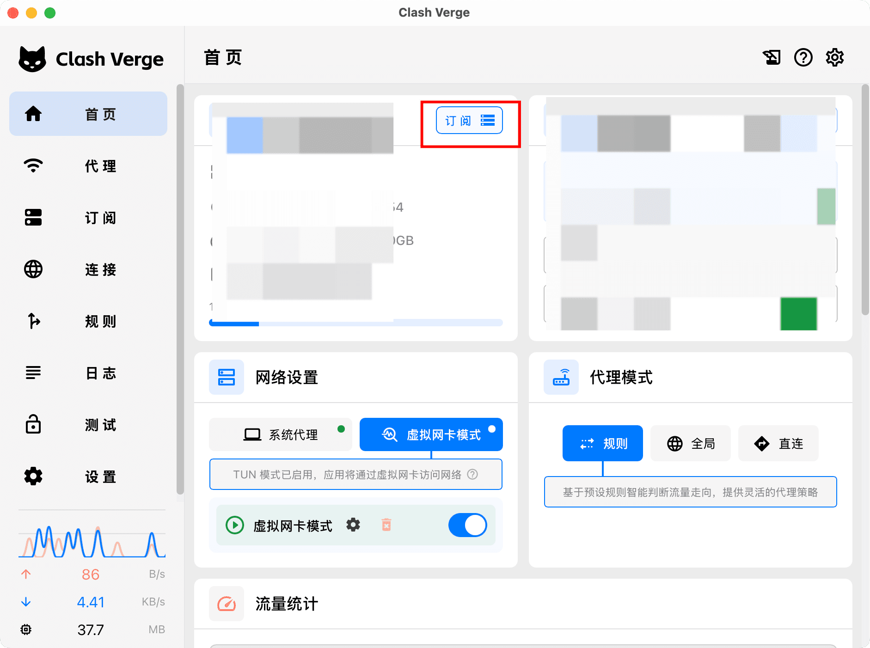Image resolution: width=870 pixels, height=648 pixels.
Task: Click the sidebar vertical scrollbar
Action: 180,289
